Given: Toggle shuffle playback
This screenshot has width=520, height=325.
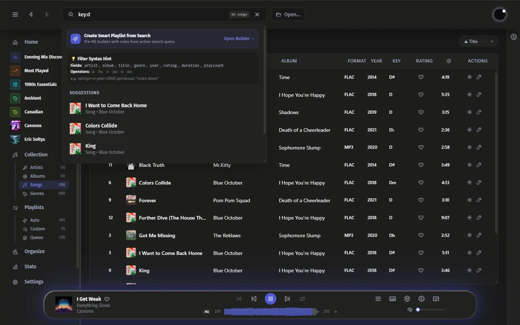Looking at the screenshot, I should click(239, 299).
